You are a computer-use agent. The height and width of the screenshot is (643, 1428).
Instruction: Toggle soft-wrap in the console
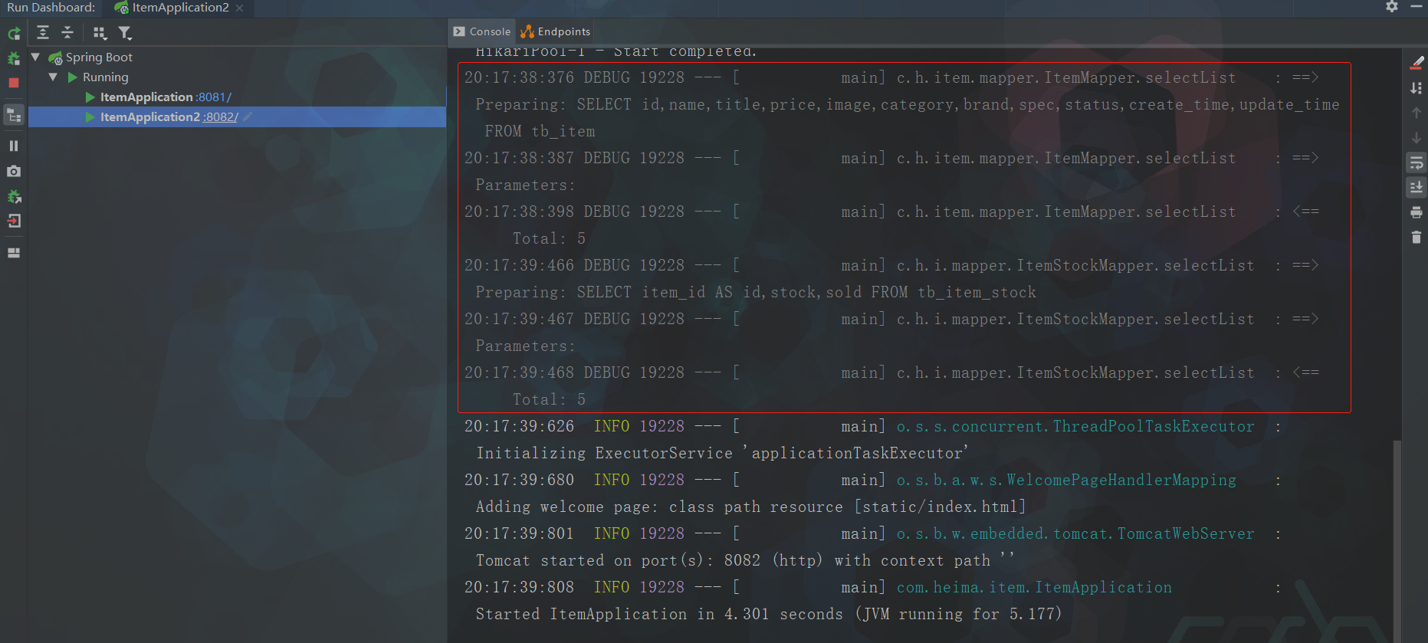(x=1417, y=162)
